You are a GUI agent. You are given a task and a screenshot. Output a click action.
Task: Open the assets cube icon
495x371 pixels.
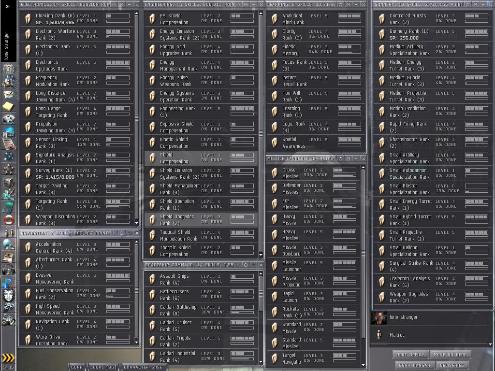click(x=9, y=182)
